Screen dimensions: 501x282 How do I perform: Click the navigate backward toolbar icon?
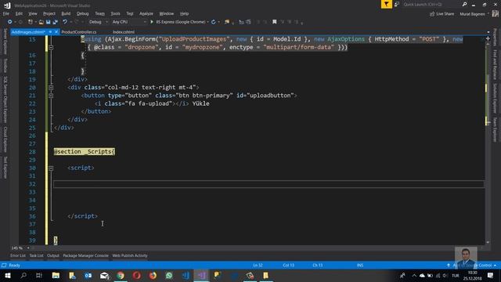10,22
